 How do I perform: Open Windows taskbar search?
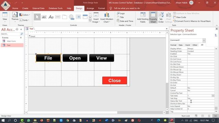coord(9,120)
